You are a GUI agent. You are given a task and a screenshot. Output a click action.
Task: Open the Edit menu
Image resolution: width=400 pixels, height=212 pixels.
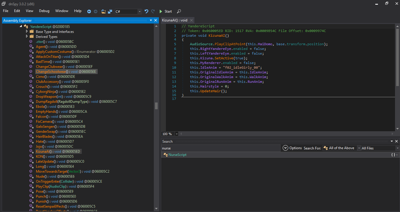17,11
